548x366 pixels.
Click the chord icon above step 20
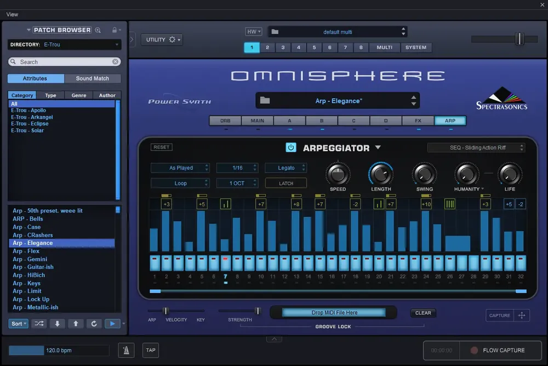[x=379, y=204]
